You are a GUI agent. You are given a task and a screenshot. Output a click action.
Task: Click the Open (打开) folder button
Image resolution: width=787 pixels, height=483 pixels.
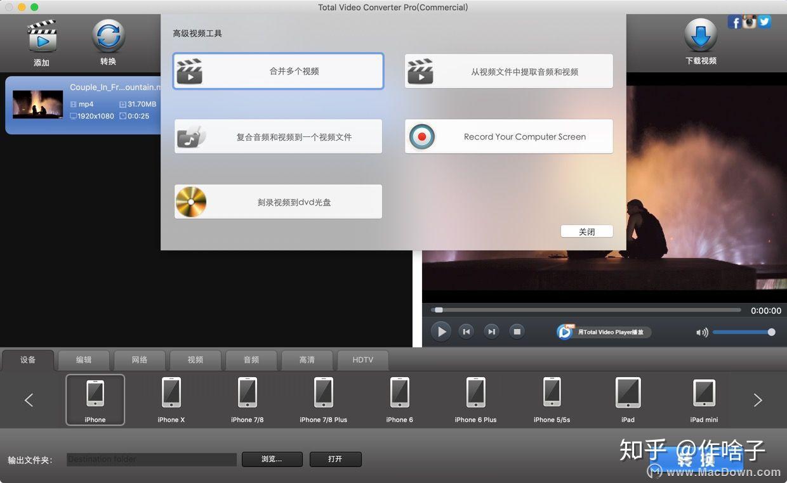(336, 460)
